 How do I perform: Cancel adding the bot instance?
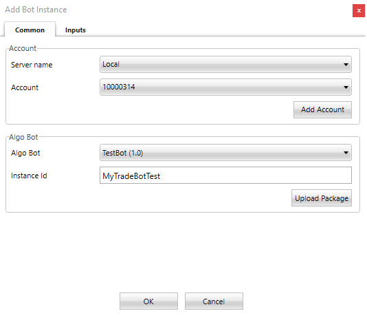(214, 301)
